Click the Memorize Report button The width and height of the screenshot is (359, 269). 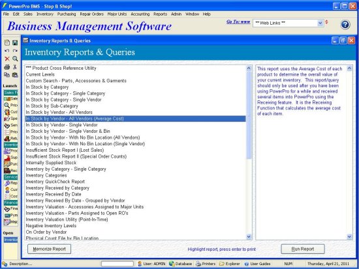point(49,249)
